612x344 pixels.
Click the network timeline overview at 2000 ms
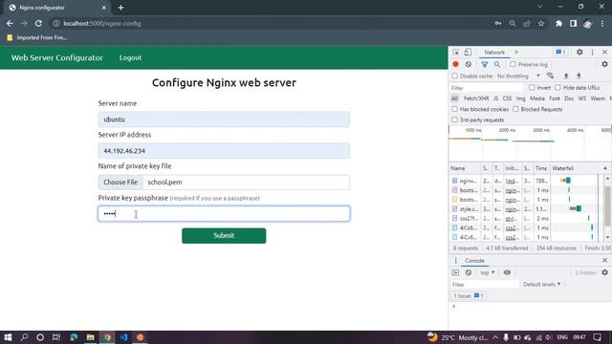click(x=507, y=130)
